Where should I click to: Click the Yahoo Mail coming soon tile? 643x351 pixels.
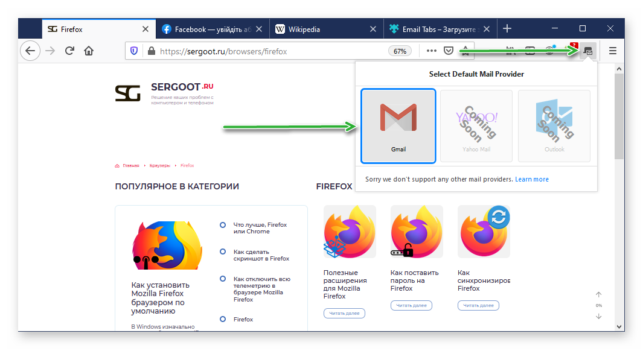tap(476, 126)
